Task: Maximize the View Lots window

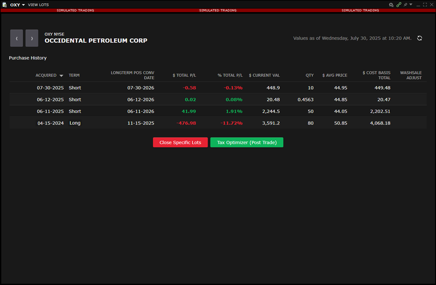Action: point(425,4)
